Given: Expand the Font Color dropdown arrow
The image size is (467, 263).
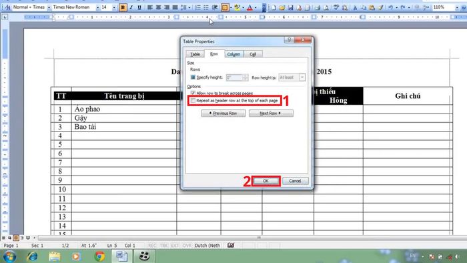Looking at the screenshot, I should pyautogui.click(x=256, y=7).
